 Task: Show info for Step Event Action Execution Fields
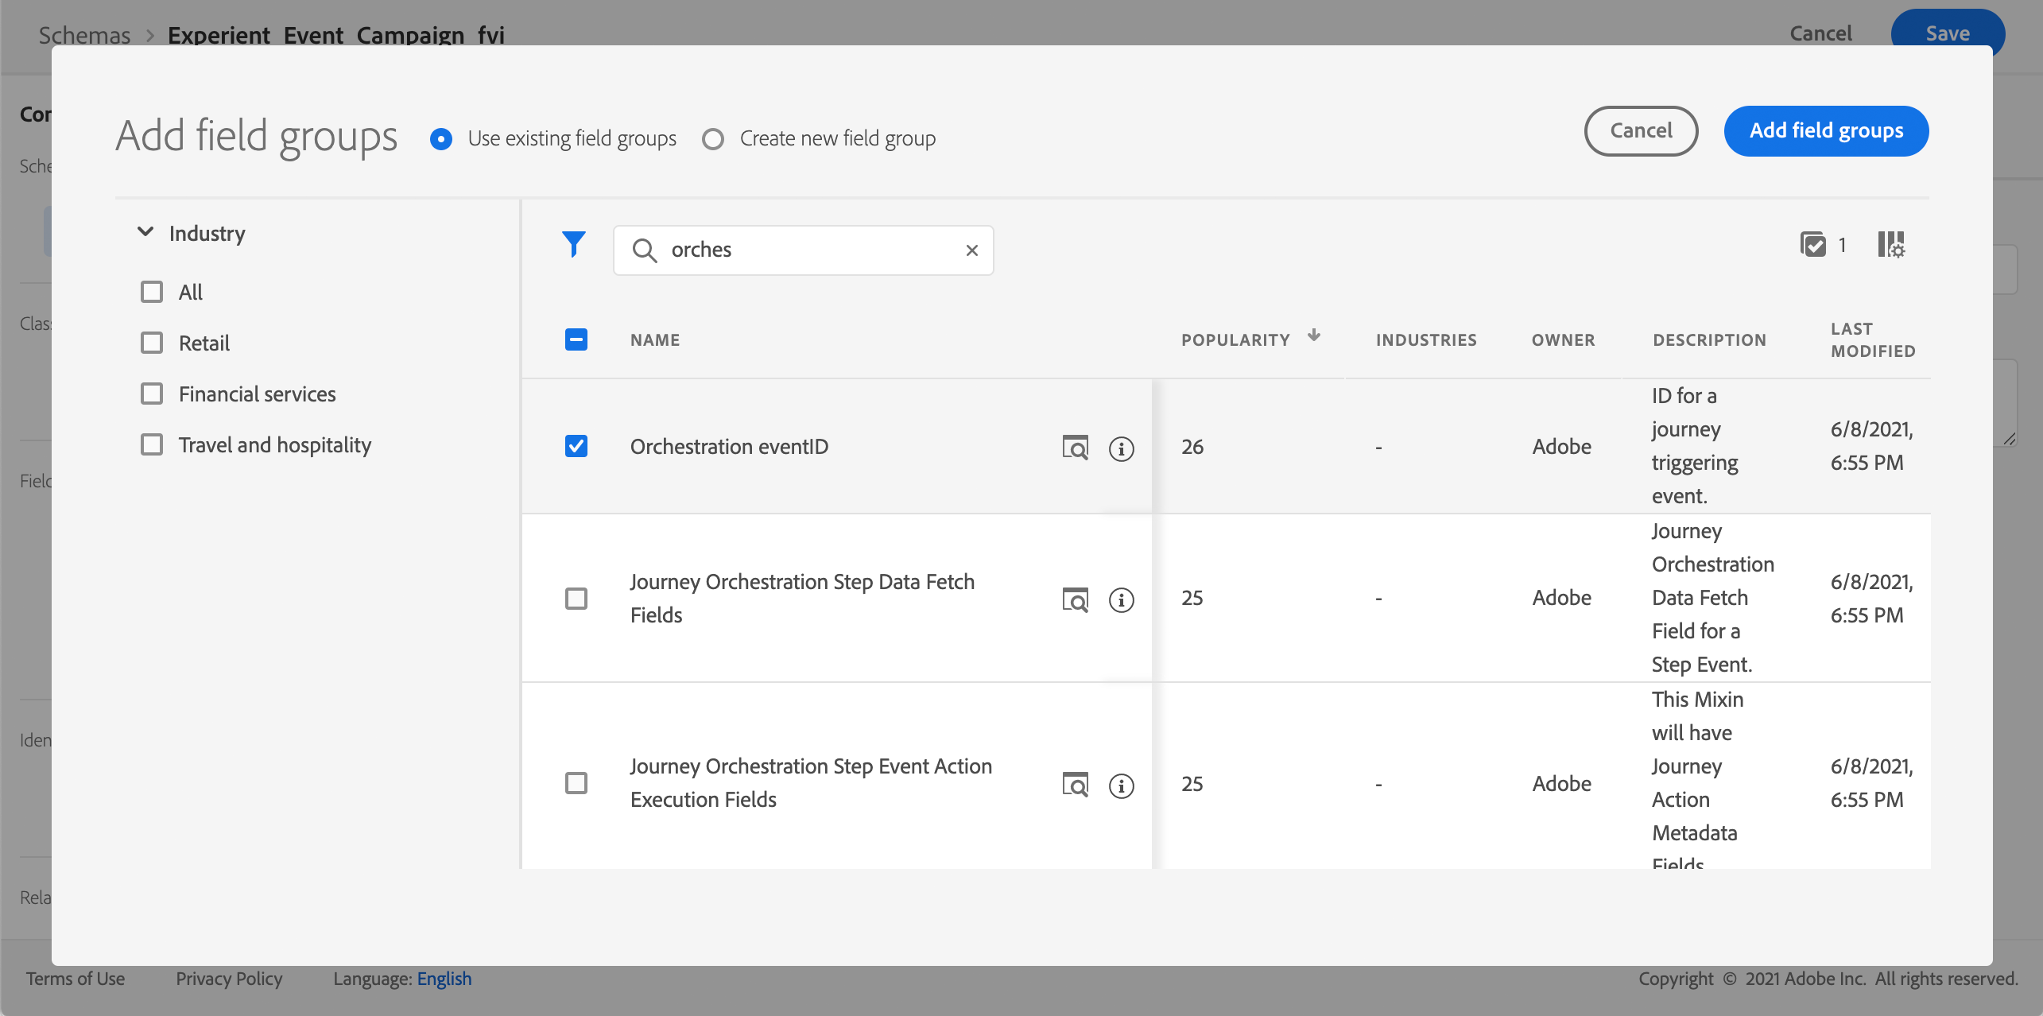(1121, 785)
